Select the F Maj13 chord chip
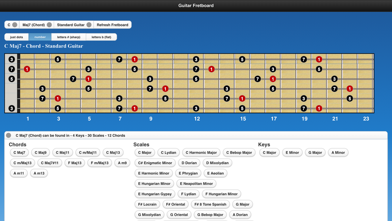392x221 pixels. (75, 163)
